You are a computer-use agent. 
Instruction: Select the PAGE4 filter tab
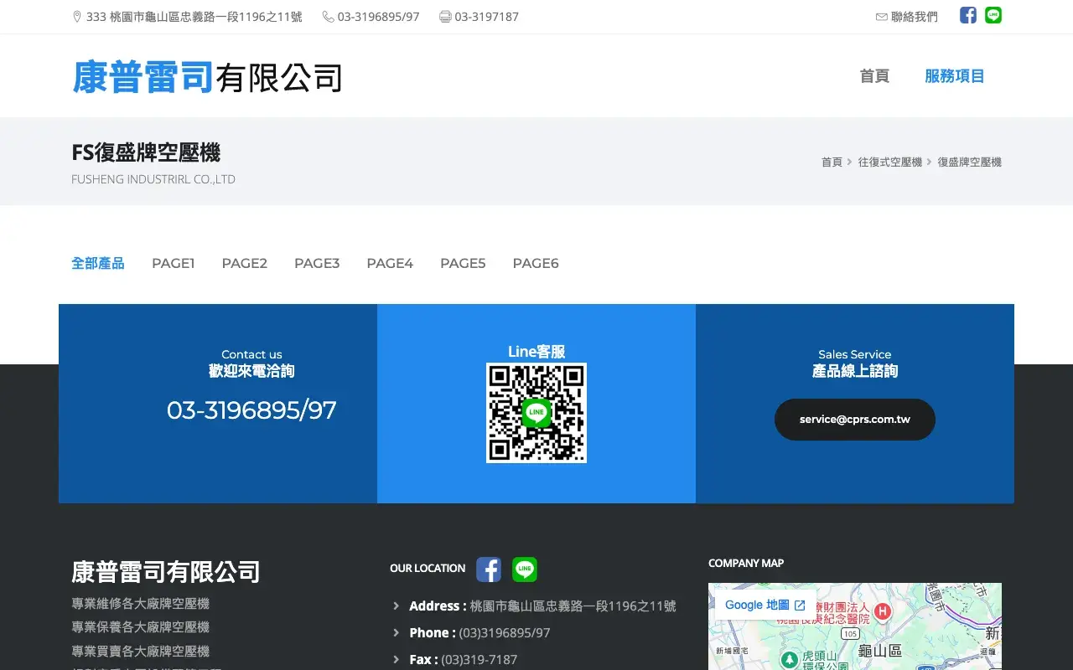(390, 263)
